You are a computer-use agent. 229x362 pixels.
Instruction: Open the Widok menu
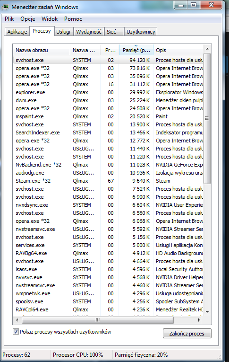50,19
